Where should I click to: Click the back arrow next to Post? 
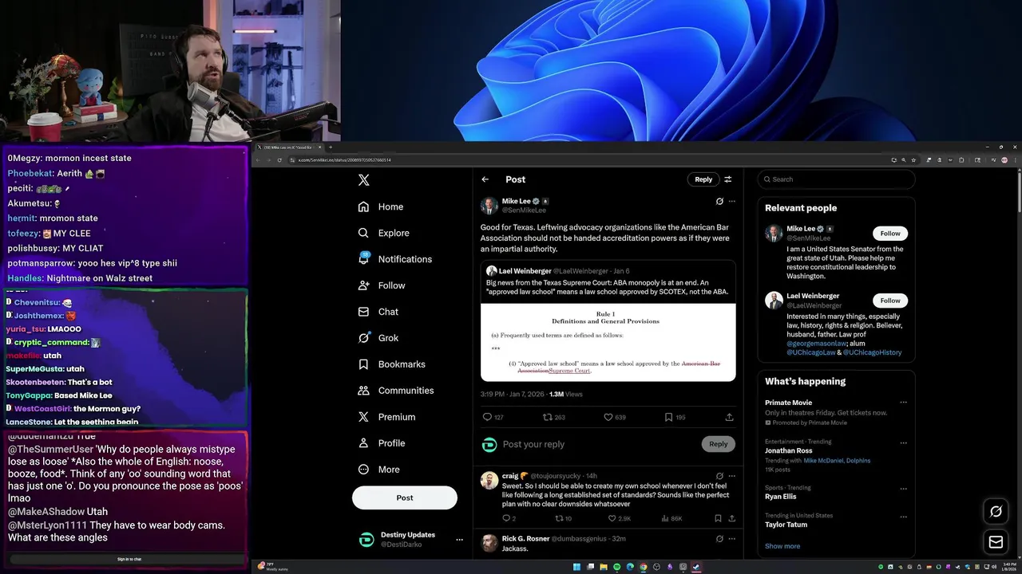485,179
